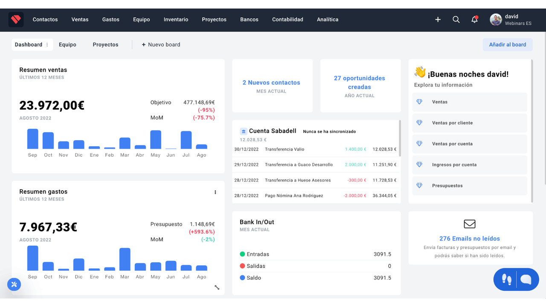Click the Cuenta Sabadell title

click(273, 131)
